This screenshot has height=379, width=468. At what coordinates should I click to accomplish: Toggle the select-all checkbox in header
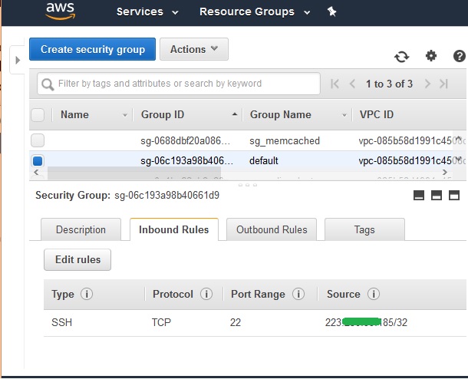pos(38,115)
